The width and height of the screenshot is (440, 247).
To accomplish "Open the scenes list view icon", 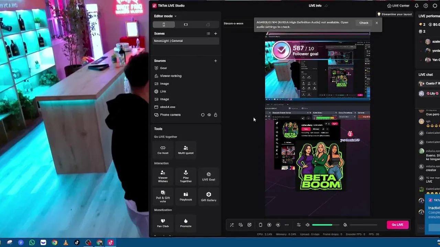I will 208,34.
